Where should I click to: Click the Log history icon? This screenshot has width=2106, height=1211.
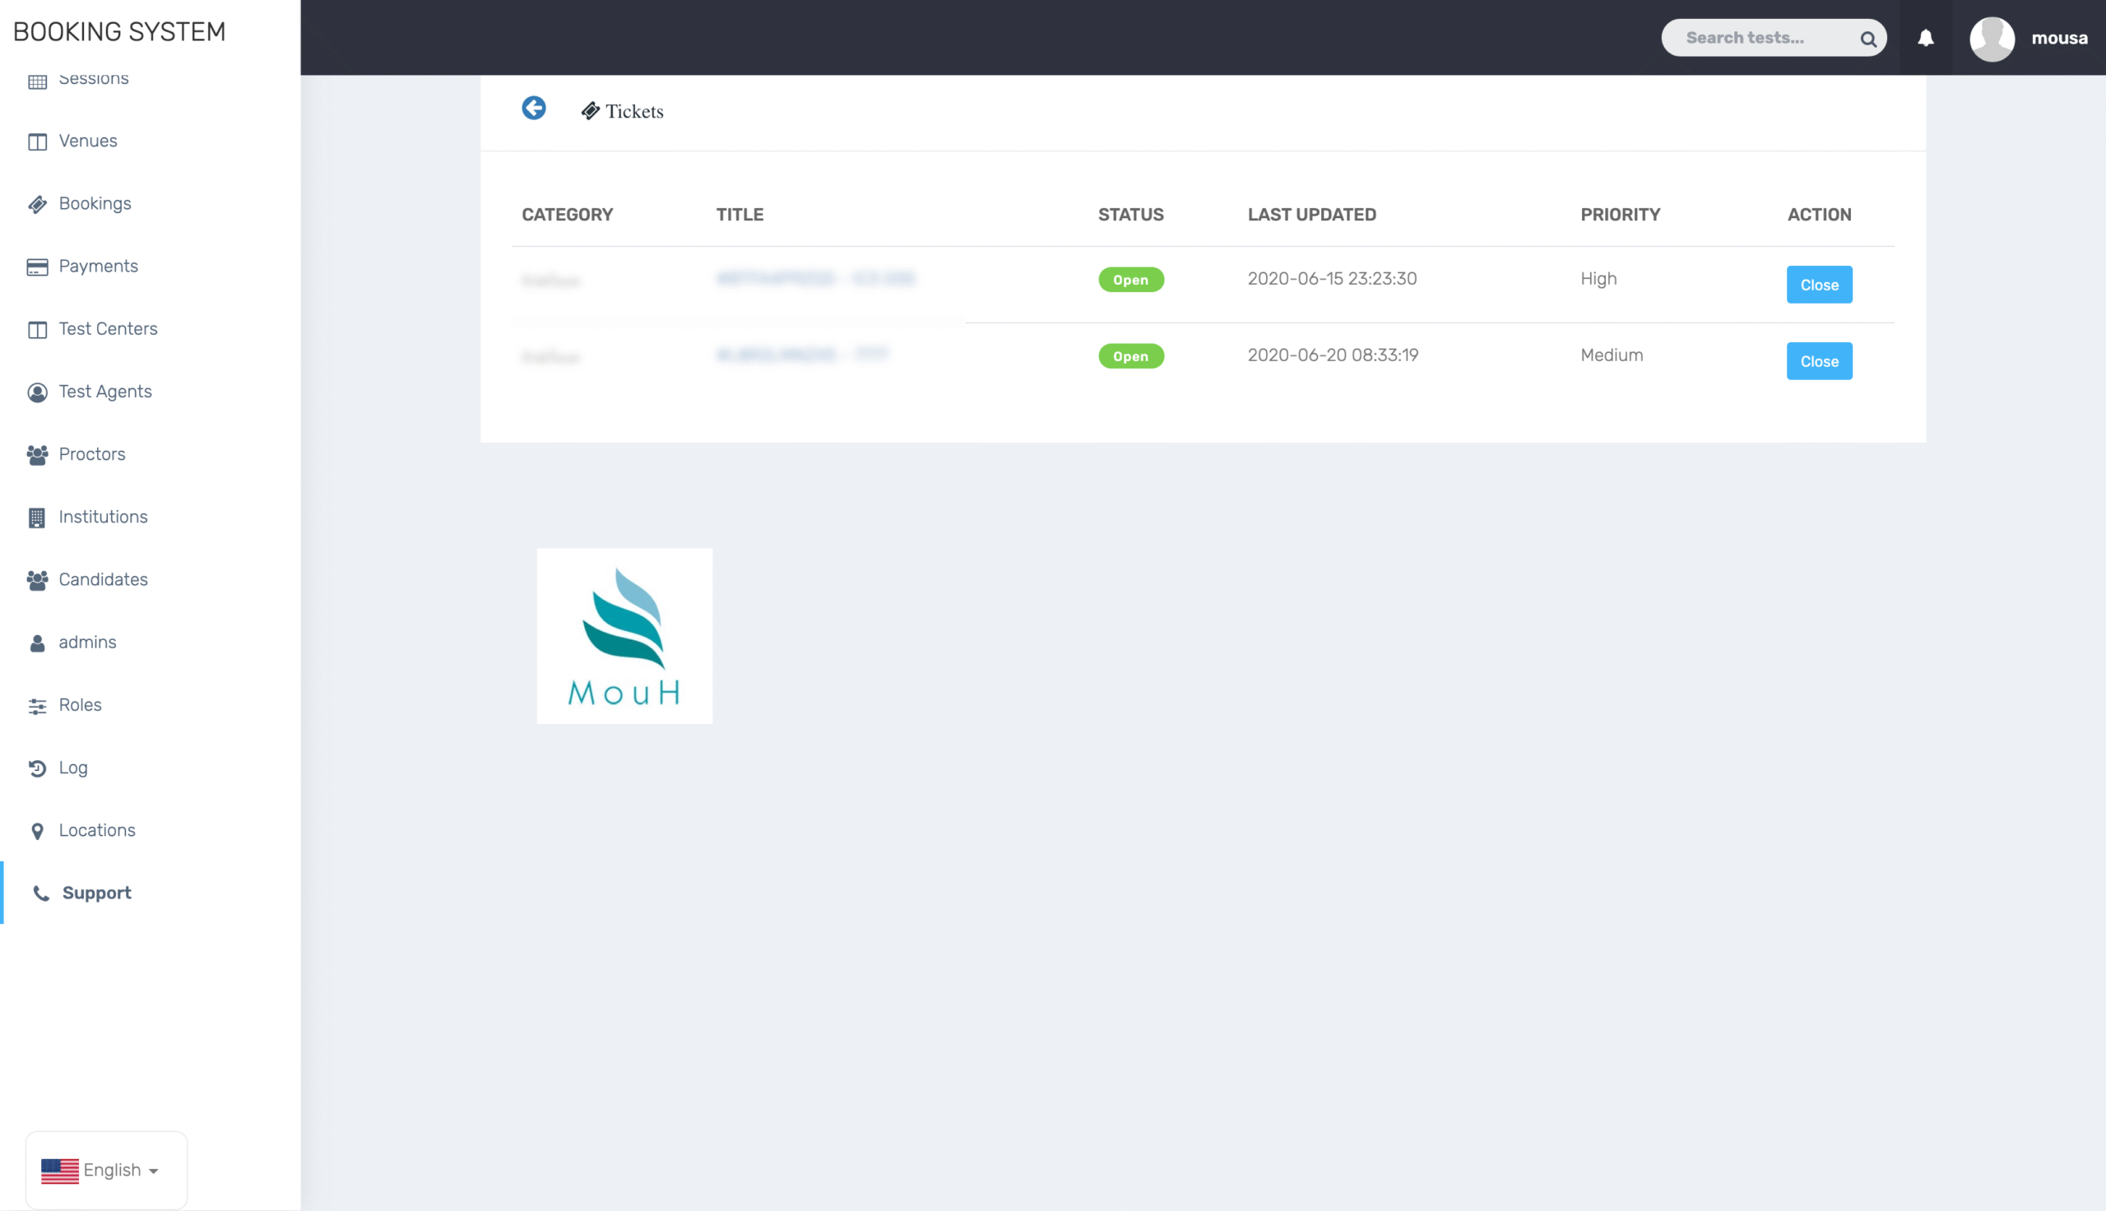37,768
